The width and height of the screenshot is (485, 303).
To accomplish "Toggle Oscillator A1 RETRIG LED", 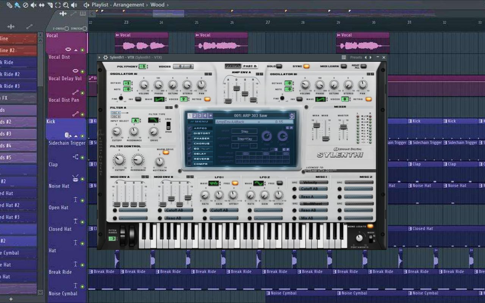I will click(207, 99).
